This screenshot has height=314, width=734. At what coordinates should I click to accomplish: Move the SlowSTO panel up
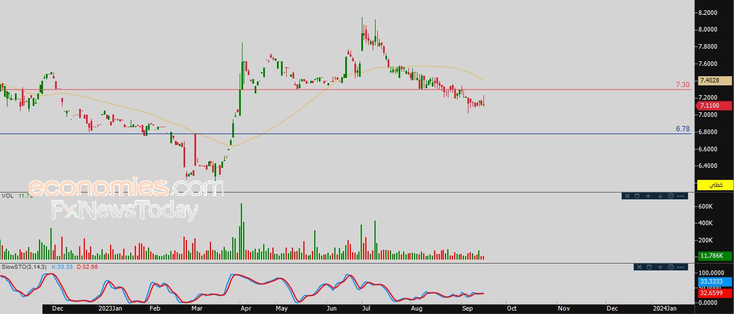(660, 267)
